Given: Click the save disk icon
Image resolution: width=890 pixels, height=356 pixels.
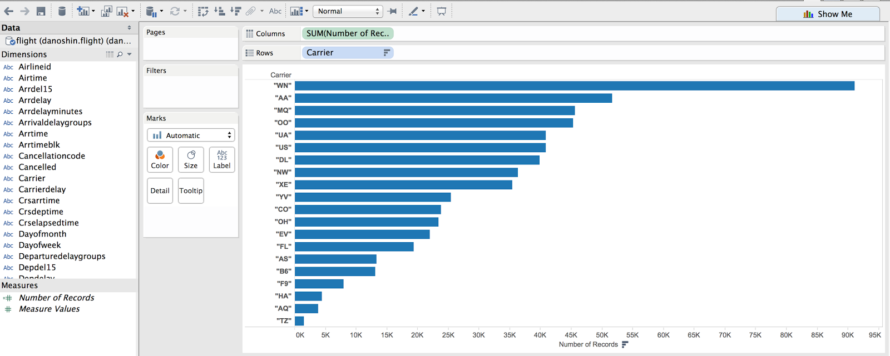Looking at the screenshot, I should (41, 11).
